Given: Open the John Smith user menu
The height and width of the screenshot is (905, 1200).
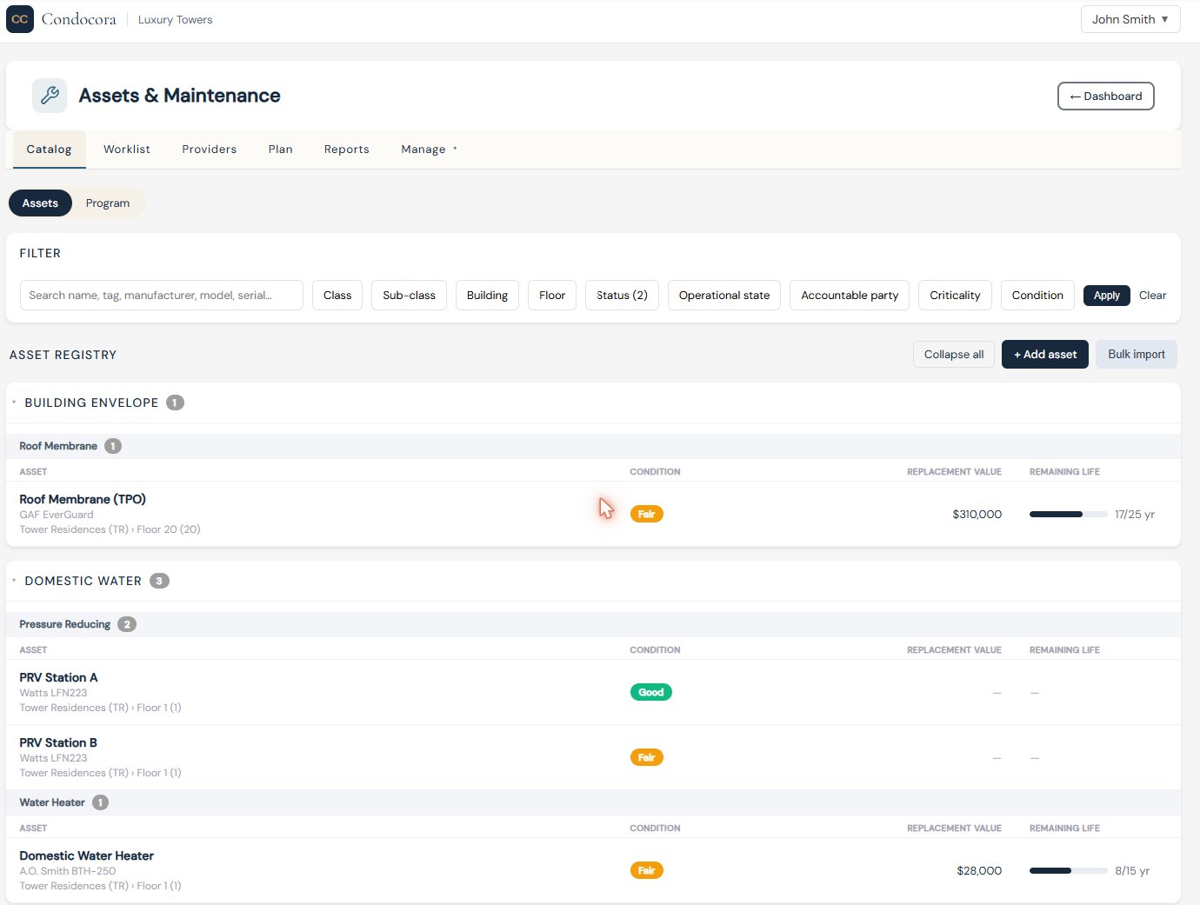Looking at the screenshot, I should 1130,19.
